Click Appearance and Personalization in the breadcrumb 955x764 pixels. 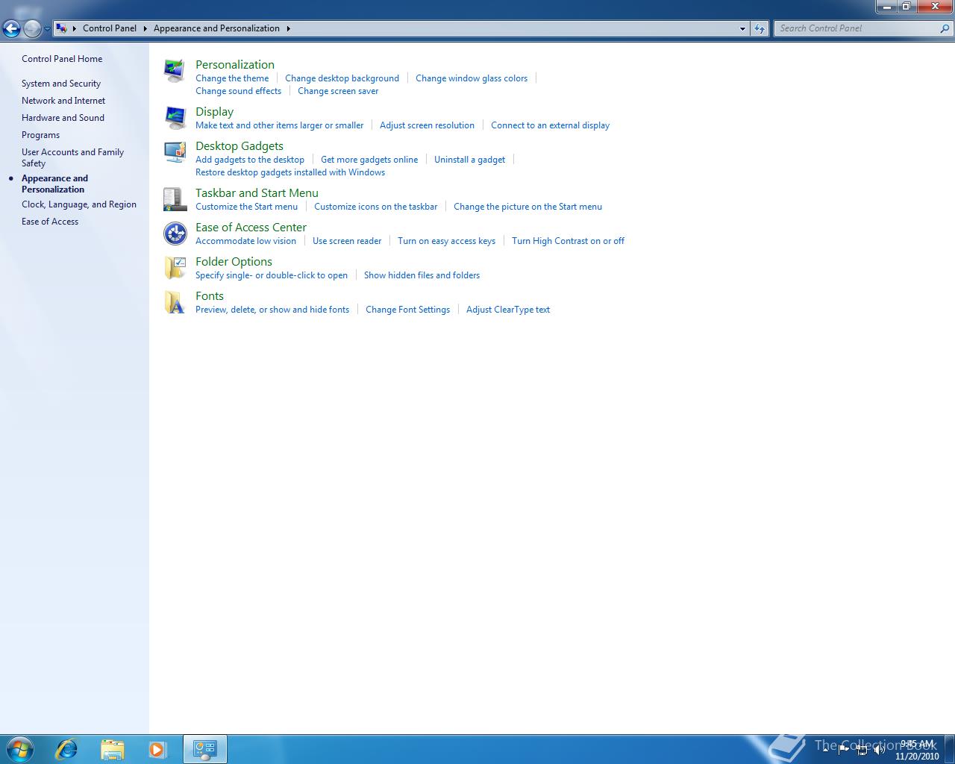[216, 28]
